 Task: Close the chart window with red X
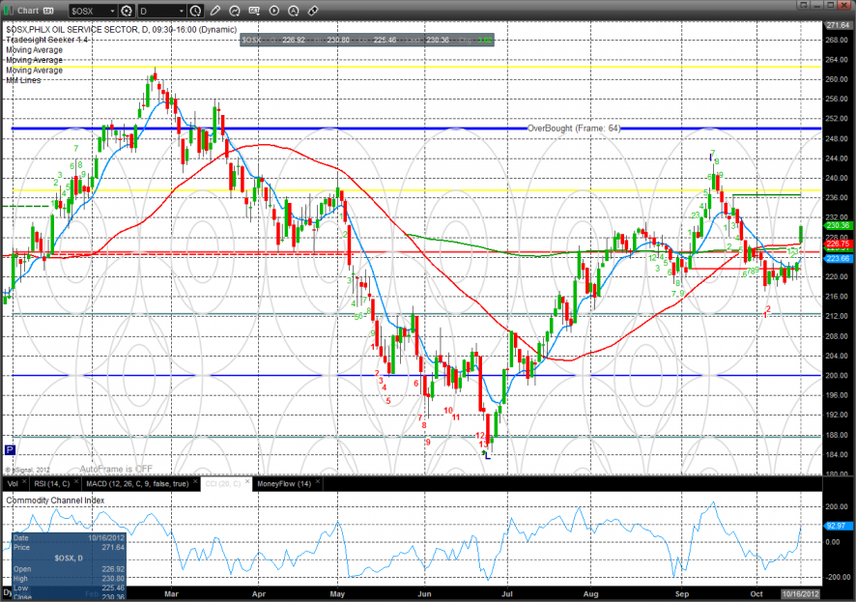tap(844, 5)
